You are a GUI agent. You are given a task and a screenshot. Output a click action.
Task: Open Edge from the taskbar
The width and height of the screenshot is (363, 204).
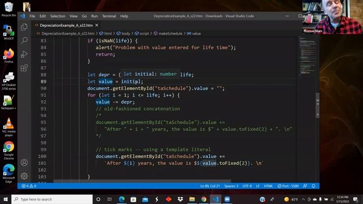coord(121,199)
